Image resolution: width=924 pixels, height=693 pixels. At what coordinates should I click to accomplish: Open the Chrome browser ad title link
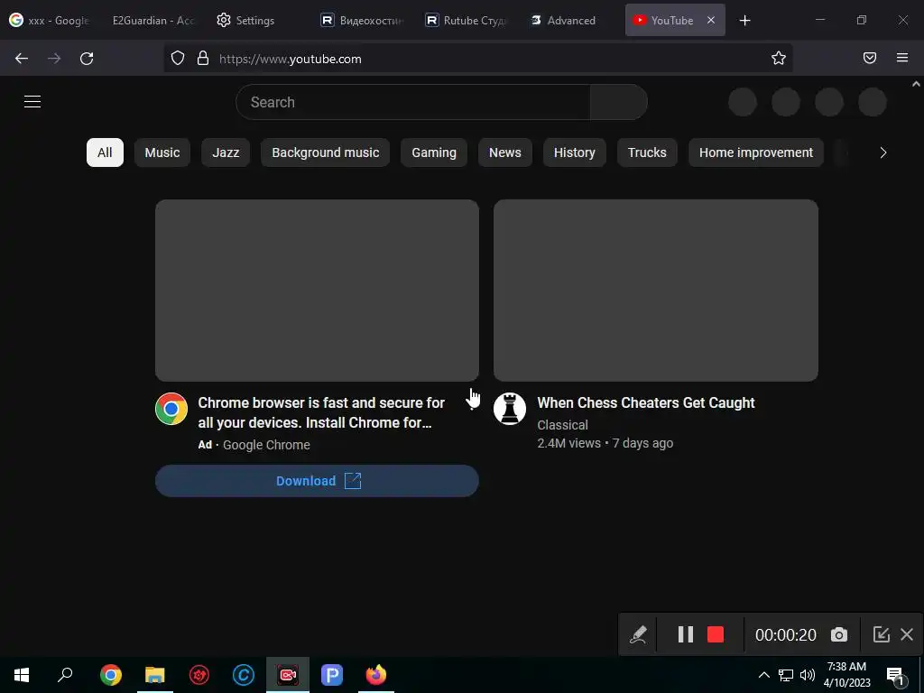tap(321, 412)
